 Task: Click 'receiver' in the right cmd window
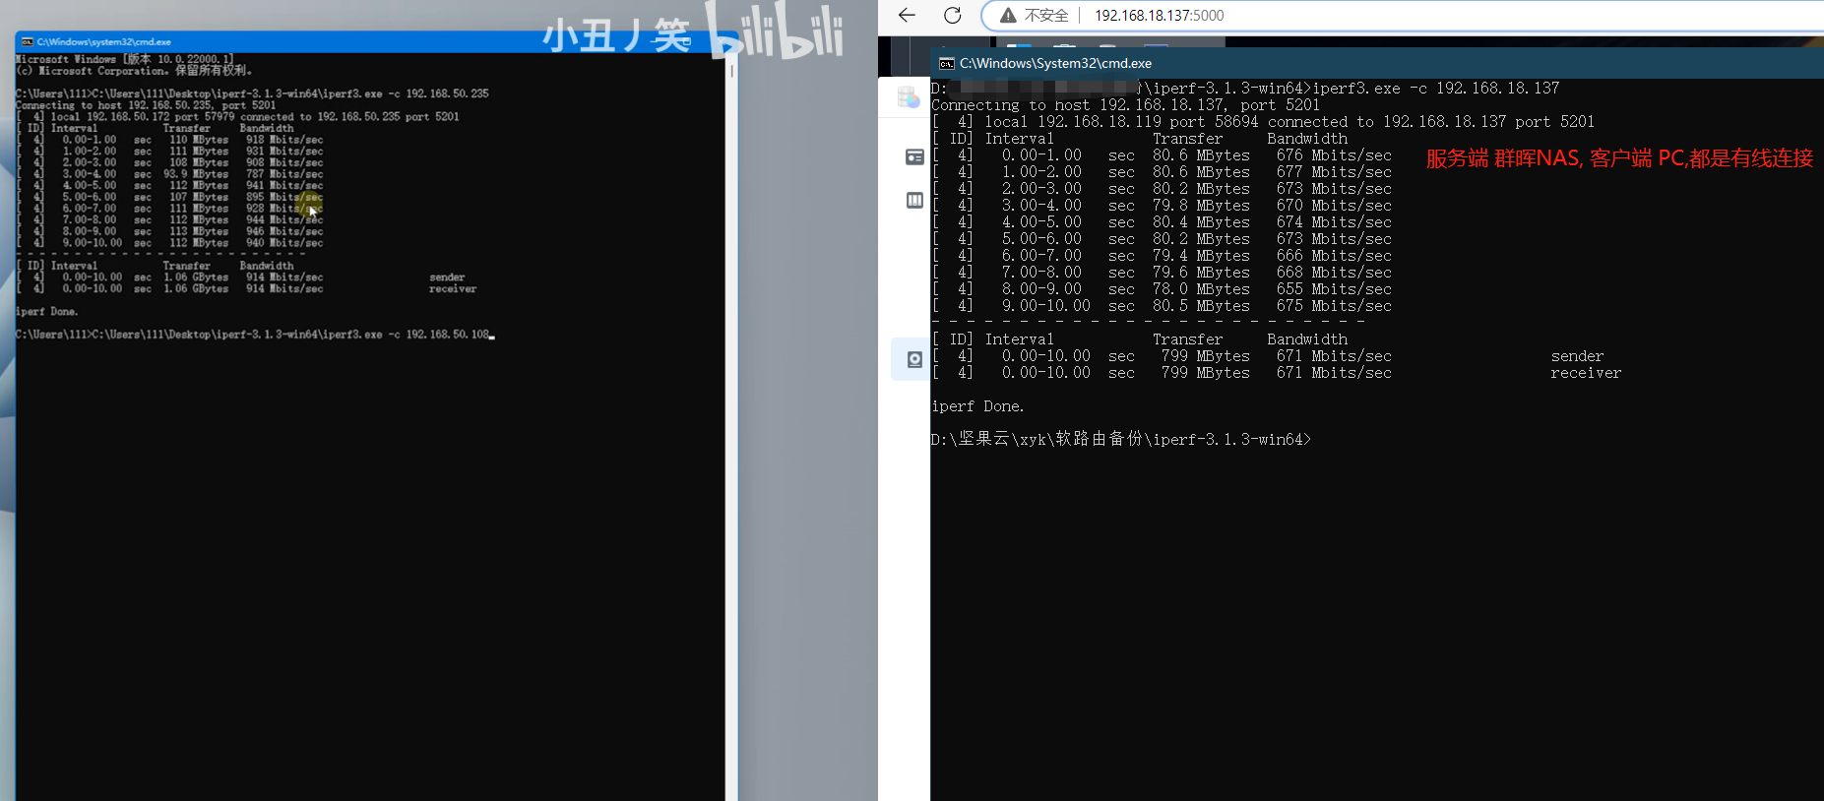click(x=1585, y=373)
